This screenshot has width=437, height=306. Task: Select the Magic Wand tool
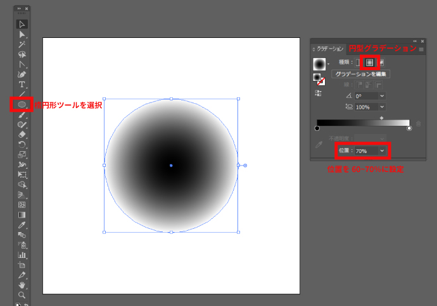22,44
